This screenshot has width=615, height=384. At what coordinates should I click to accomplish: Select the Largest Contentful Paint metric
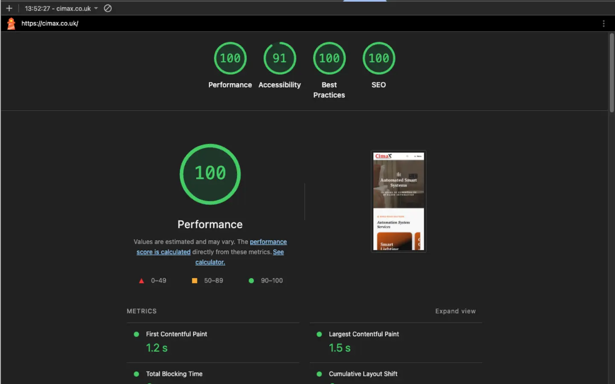363,334
